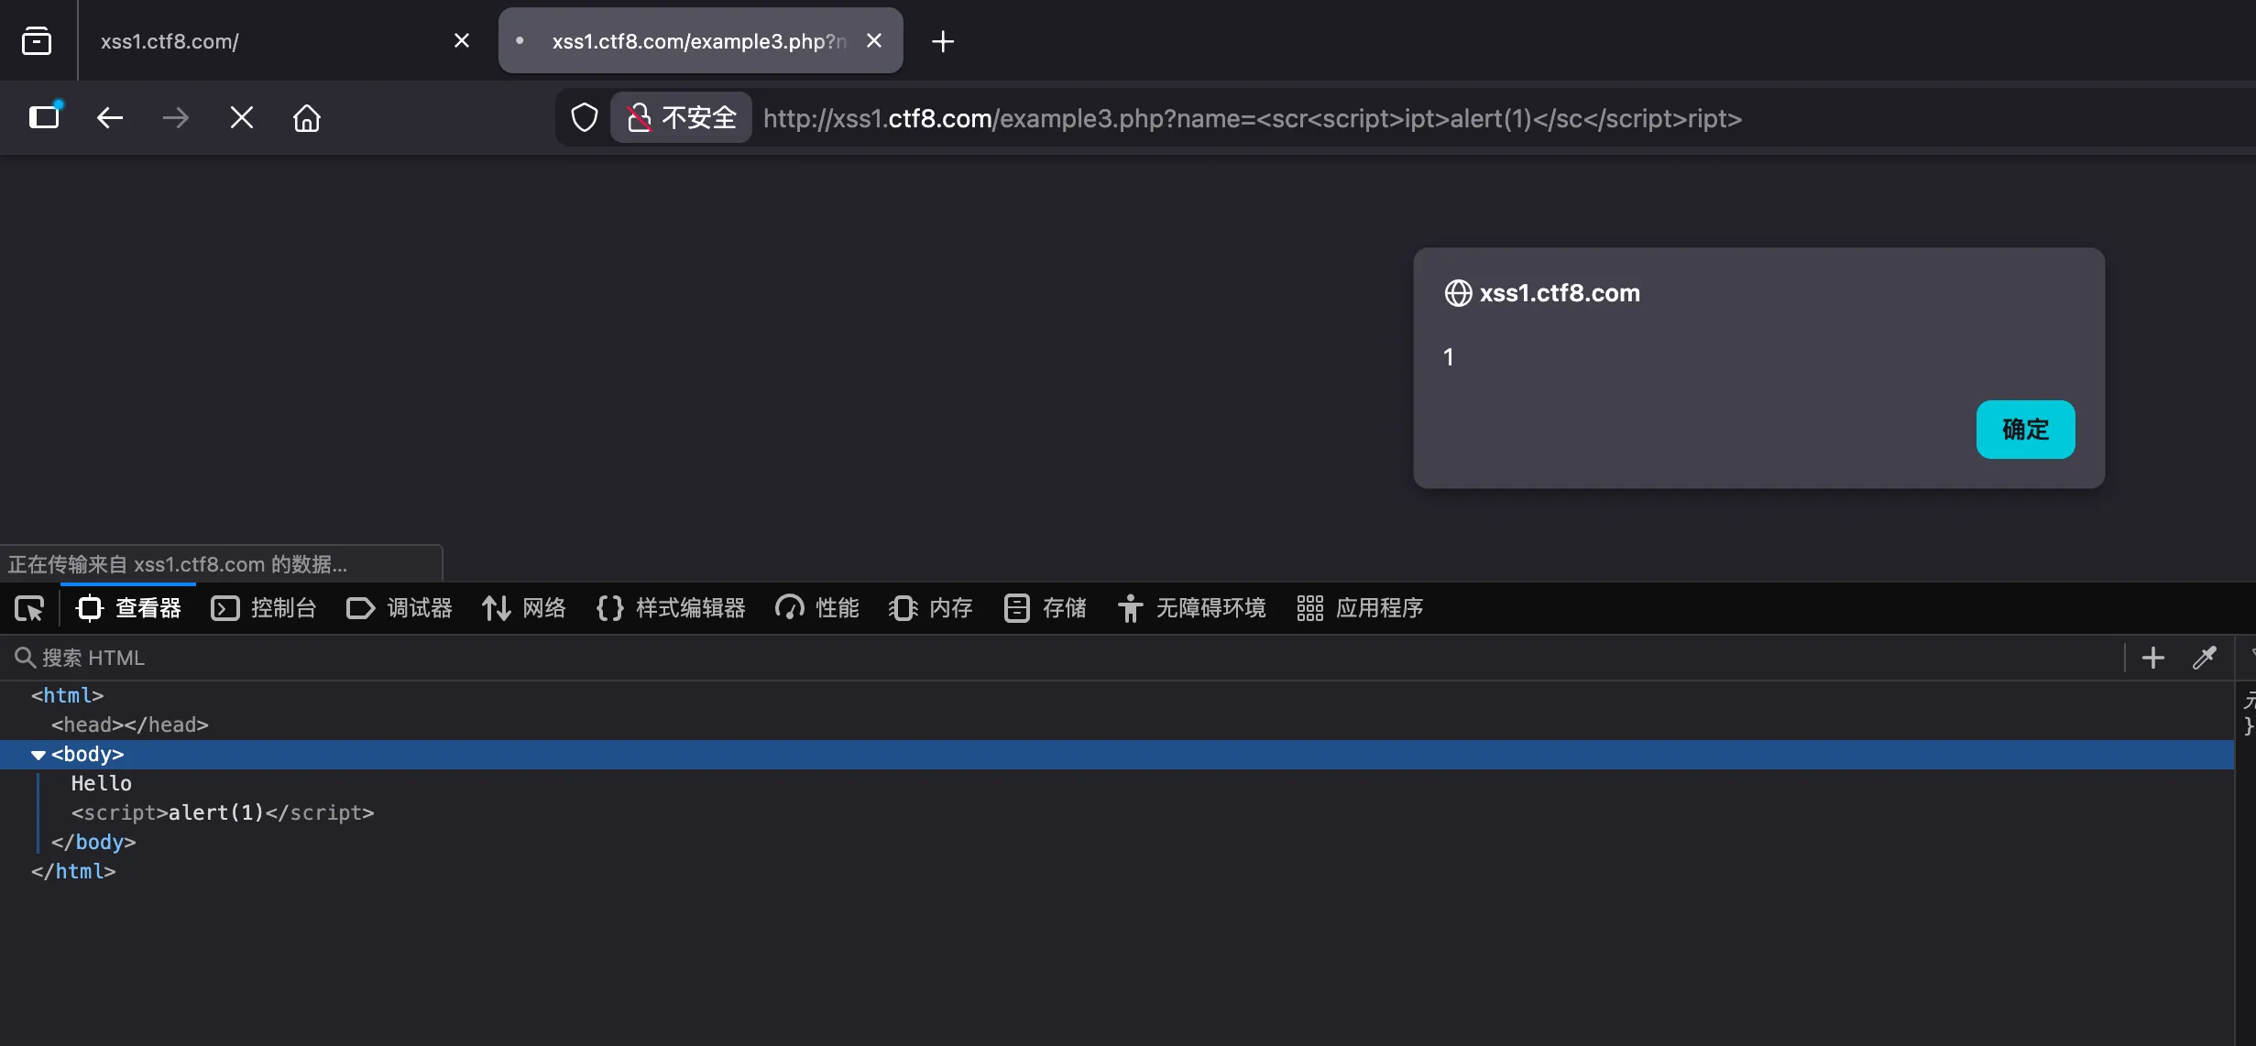Close the example3.php tab
The height and width of the screenshot is (1046, 2256).
[x=874, y=41]
